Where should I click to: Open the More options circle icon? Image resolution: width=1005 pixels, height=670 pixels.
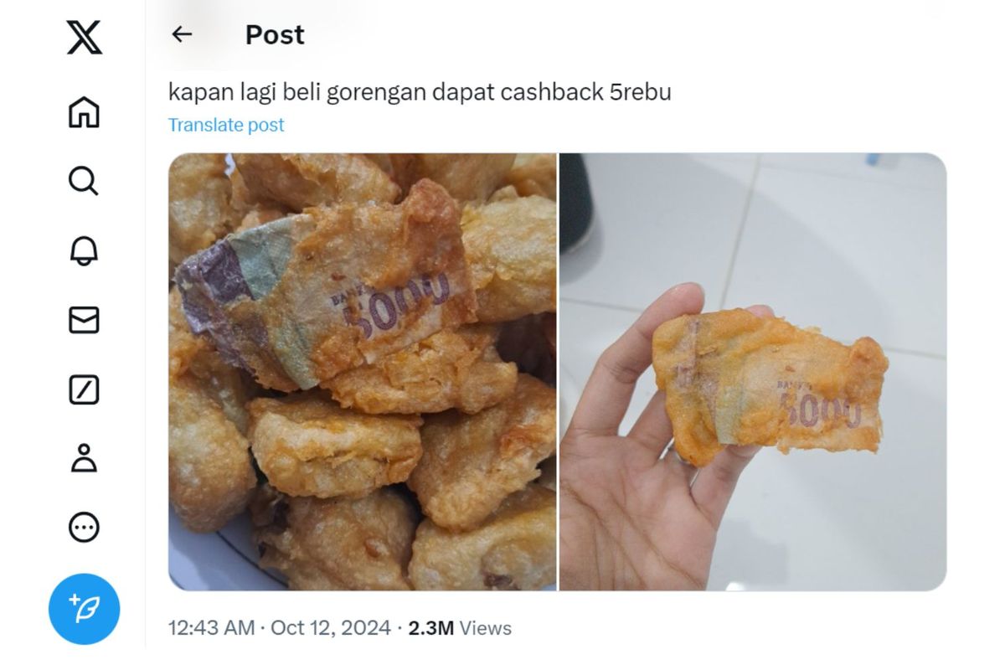click(x=84, y=528)
